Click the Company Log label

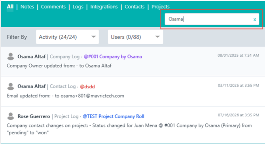point(64,57)
